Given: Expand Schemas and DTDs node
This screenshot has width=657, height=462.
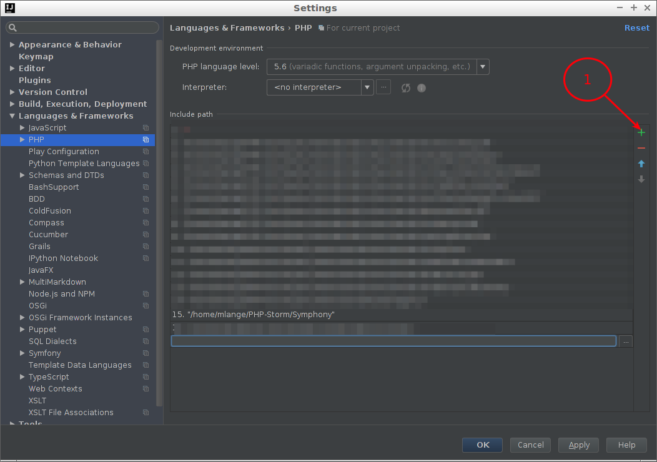Looking at the screenshot, I should coord(22,175).
